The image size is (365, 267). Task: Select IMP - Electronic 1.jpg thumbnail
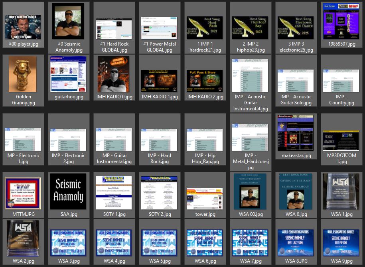click(x=23, y=139)
